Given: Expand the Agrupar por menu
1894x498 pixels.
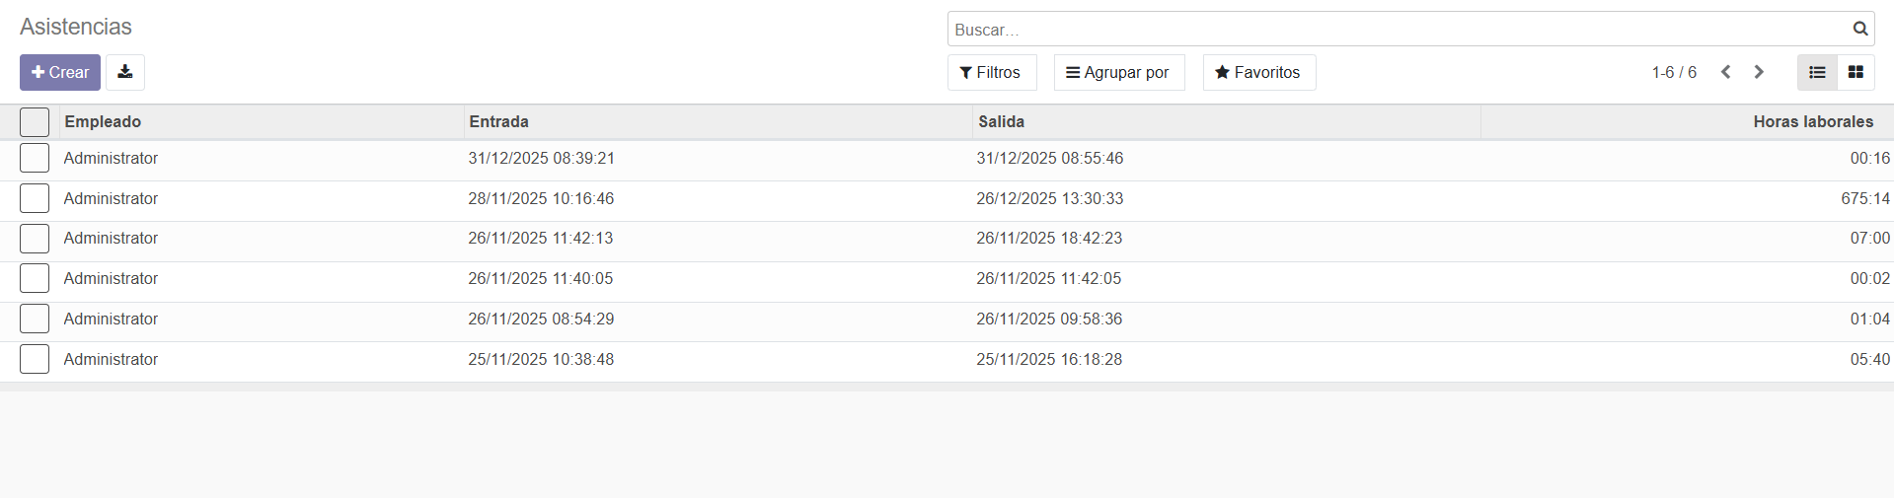Looking at the screenshot, I should 1118,72.
